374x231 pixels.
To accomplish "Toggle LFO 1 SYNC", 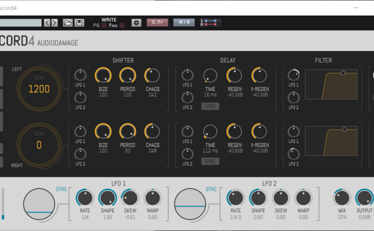I will click(x=61, y=189).
